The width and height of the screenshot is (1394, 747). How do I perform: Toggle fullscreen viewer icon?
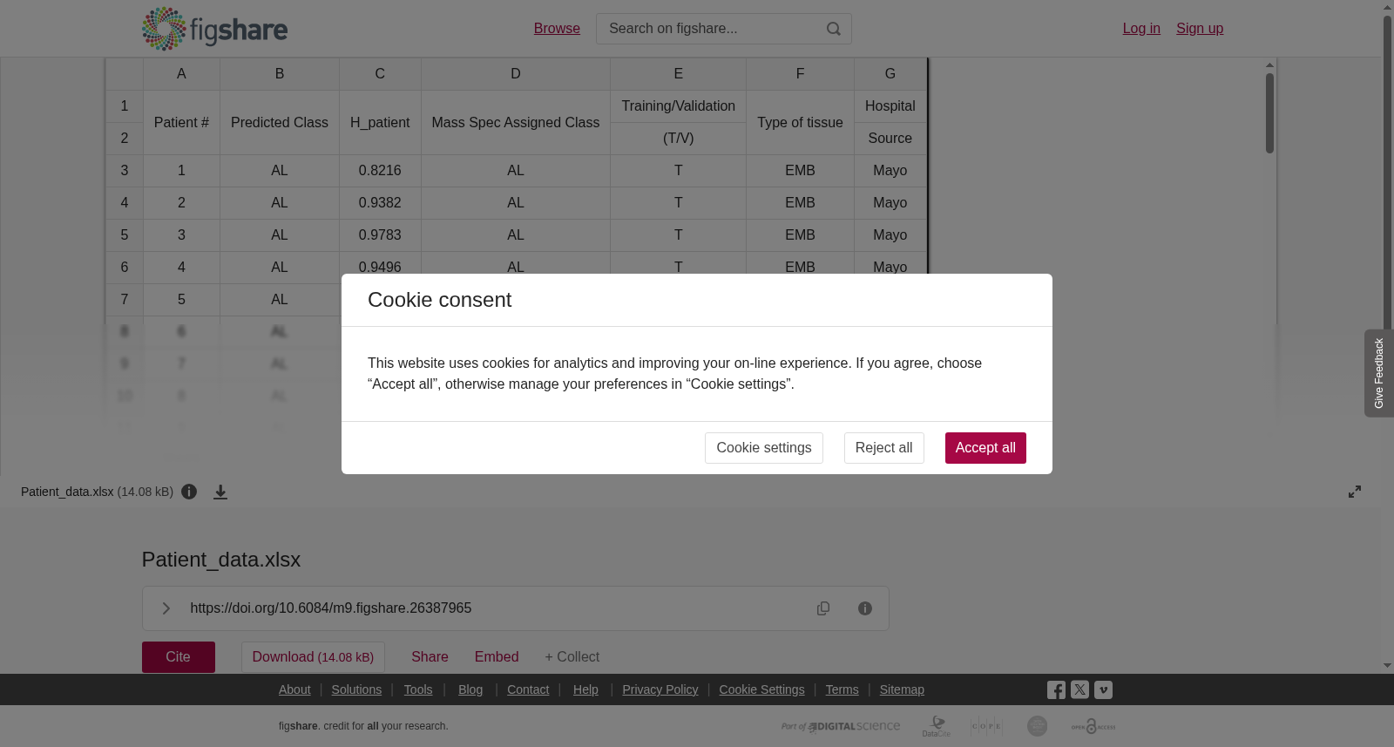(1355, 492)
